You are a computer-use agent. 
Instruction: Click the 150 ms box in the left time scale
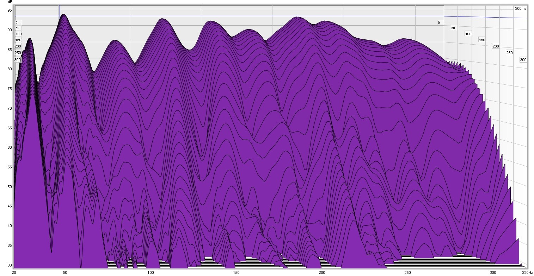coord(18,40)
